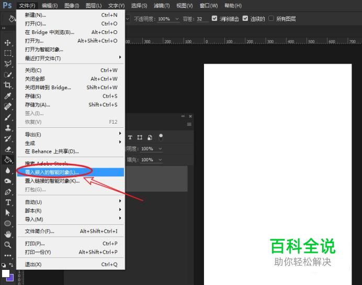Select the Brush tool

pyautogui.click(x=8, y=117)
